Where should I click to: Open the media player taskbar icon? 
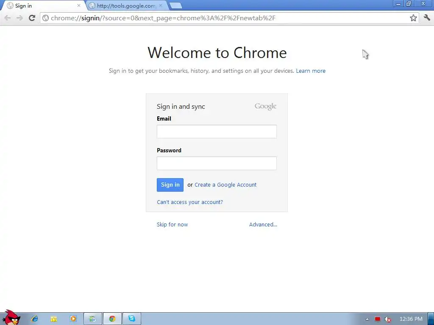tap(73, 319)
